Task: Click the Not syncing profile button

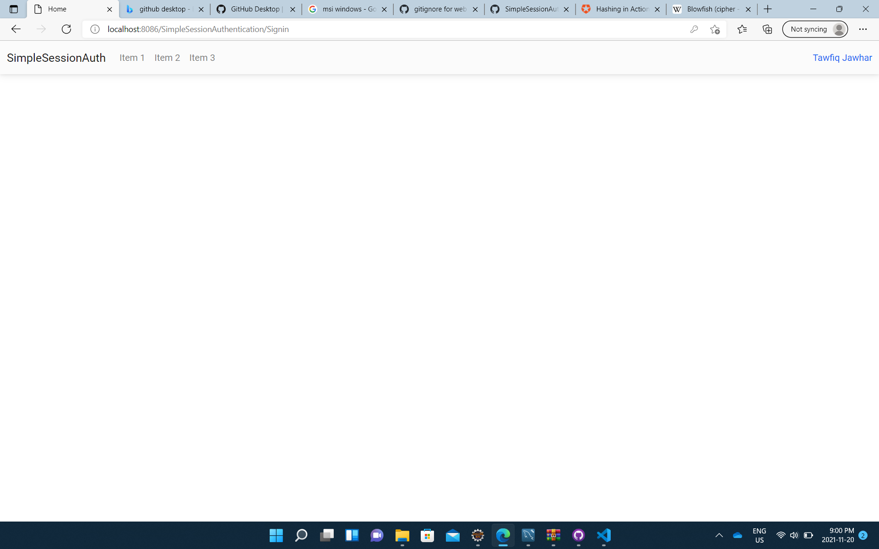Action: pos(815,29)
